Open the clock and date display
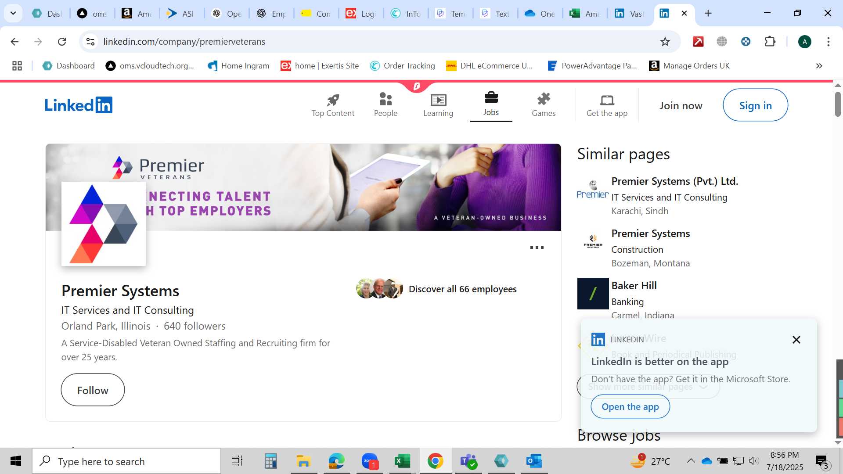The image size is (843, 474). click(x=785, y=461)
